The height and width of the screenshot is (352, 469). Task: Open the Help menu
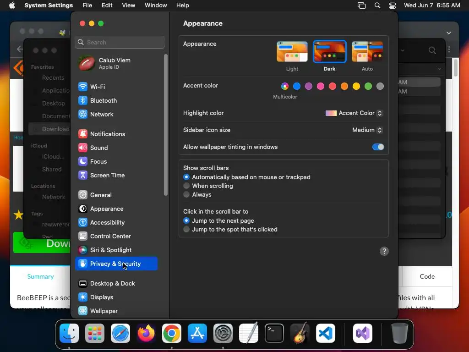pyautogui.click(x=182, y=5)
